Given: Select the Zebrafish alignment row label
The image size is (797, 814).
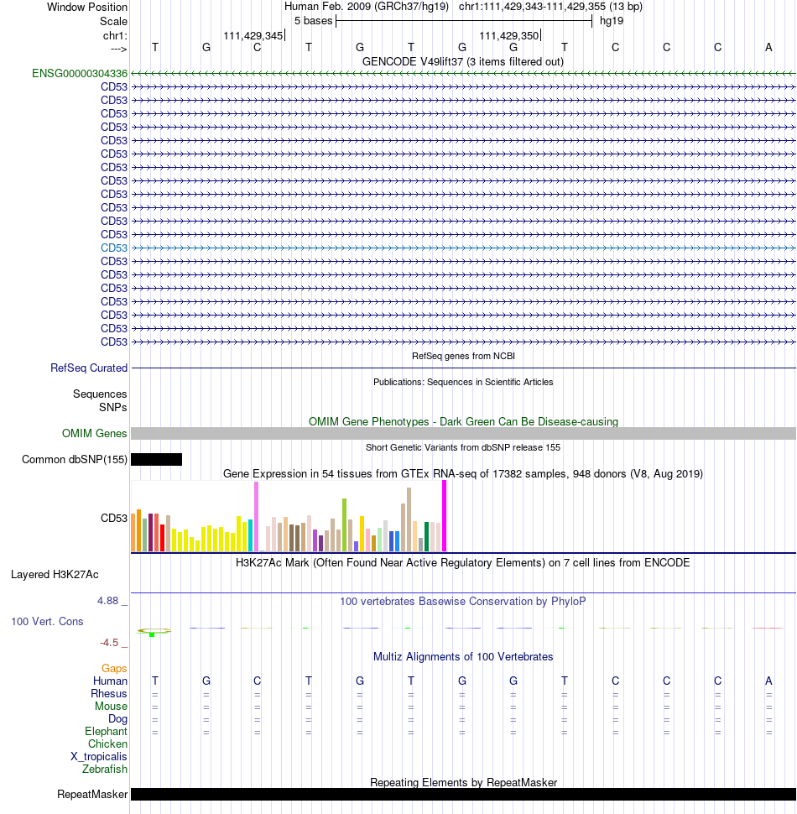Looking at the screenshot, I should (104, 769).
